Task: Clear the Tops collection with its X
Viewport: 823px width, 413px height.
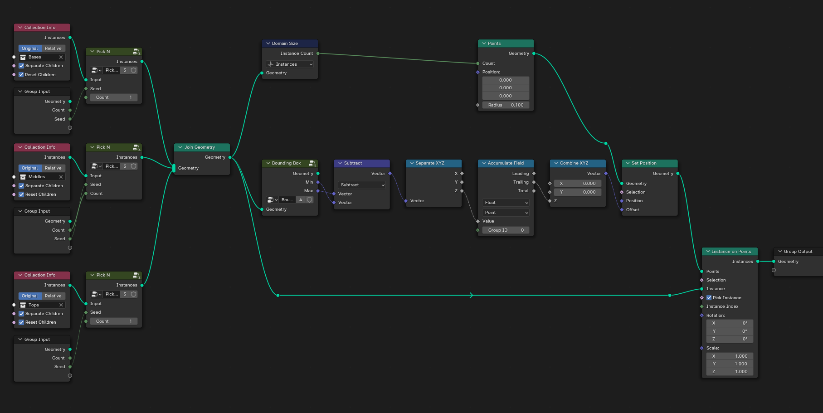Action: 61,305
